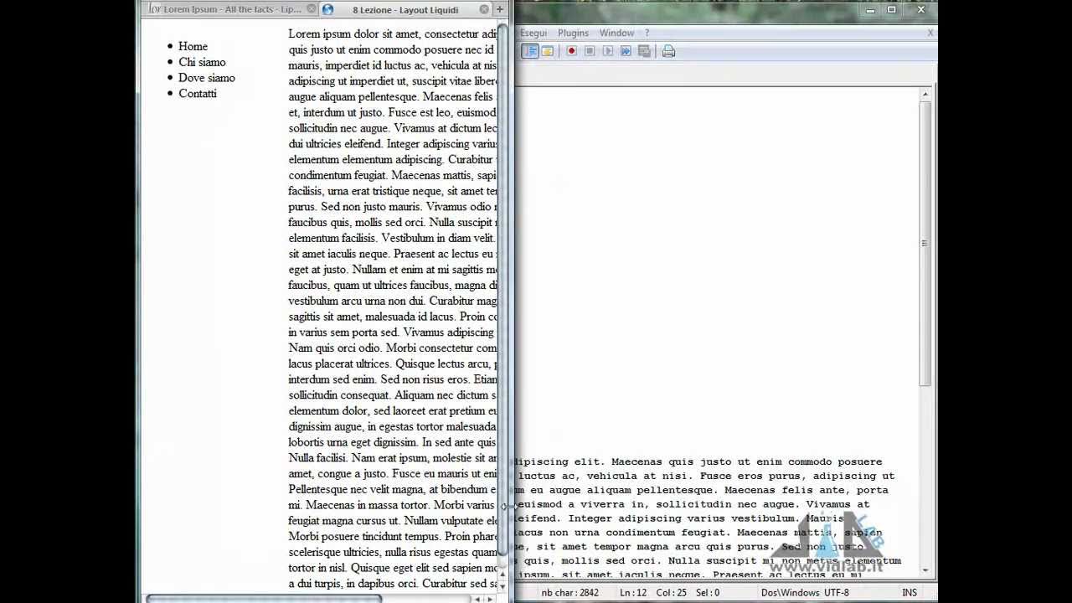The height and width of the screenshot is (603, 1072).
Task: Open the Window menu in Notepad++
Action: pos(616,33)
